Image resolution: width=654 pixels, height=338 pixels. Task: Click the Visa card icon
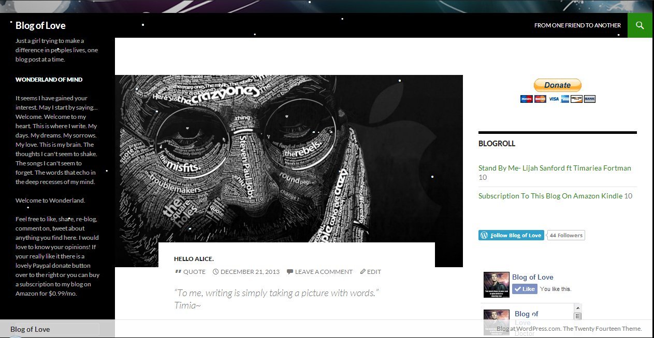click(x=554, y=99)
